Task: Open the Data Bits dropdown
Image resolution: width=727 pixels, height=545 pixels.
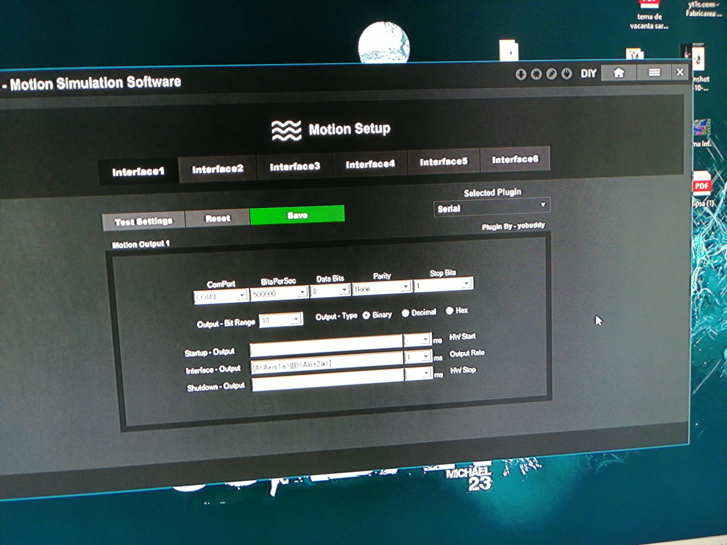Action: [330, 291]
